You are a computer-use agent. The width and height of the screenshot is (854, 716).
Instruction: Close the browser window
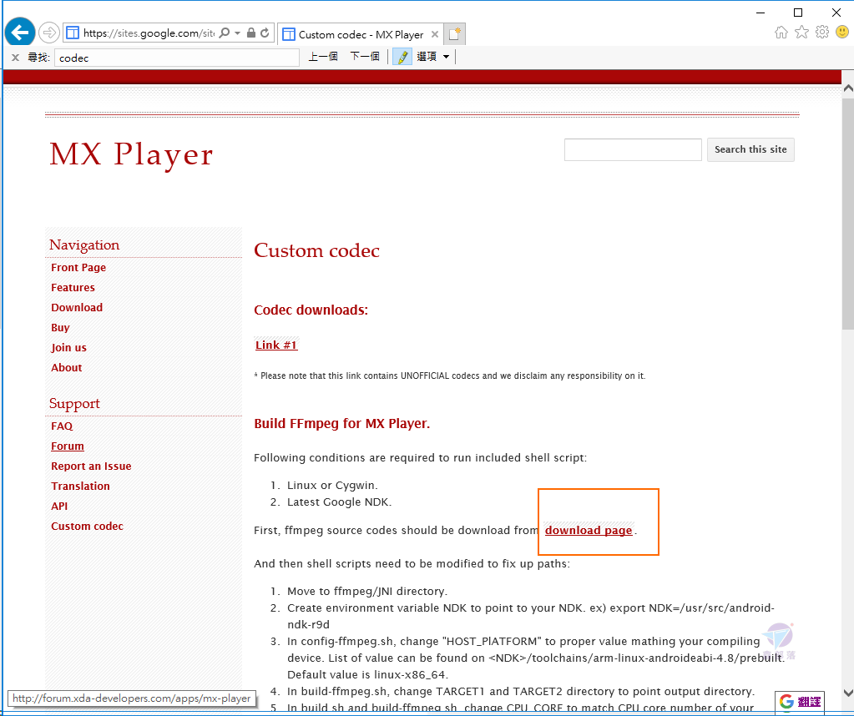(836, 13)
